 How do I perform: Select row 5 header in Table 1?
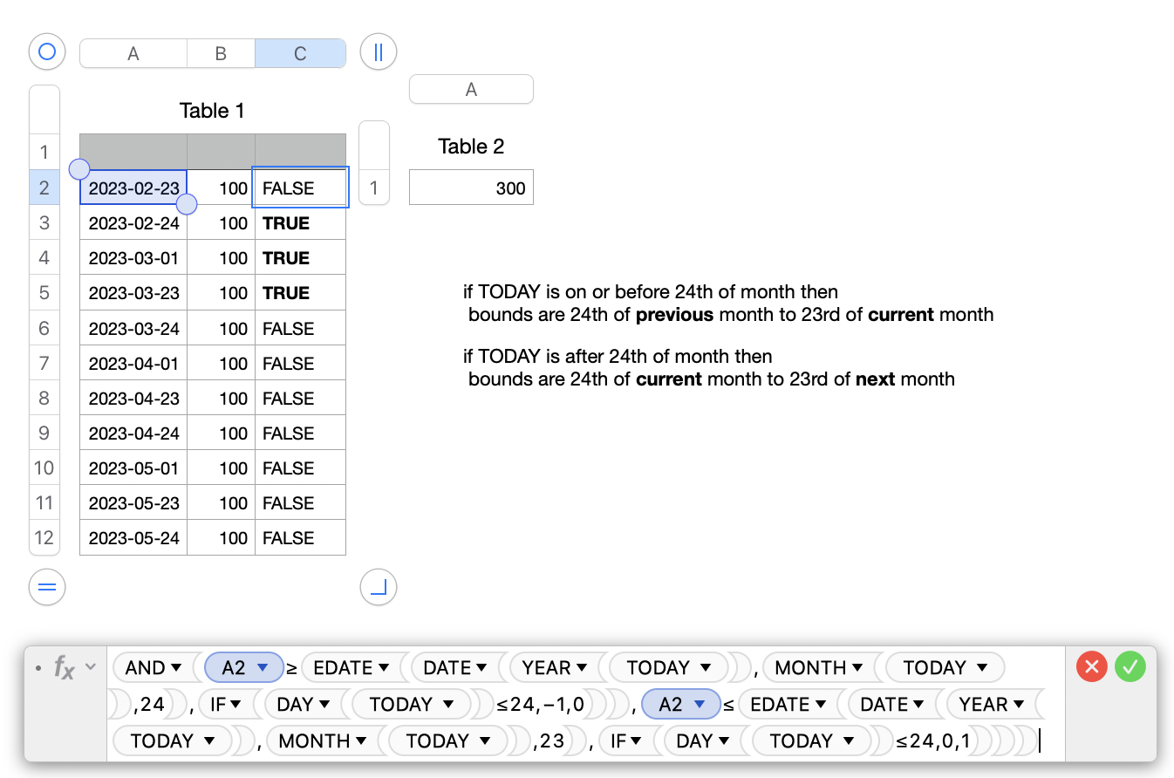(x=44, y=292)
